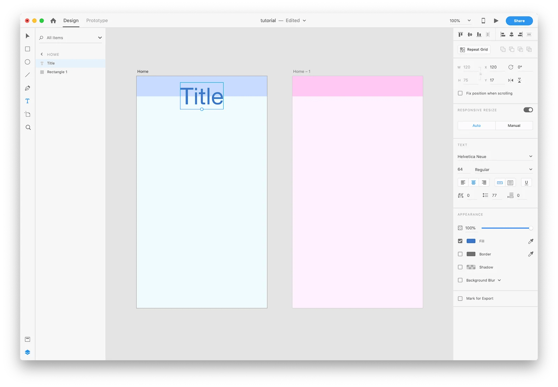Enable the Border checkbox

(460, 254)
